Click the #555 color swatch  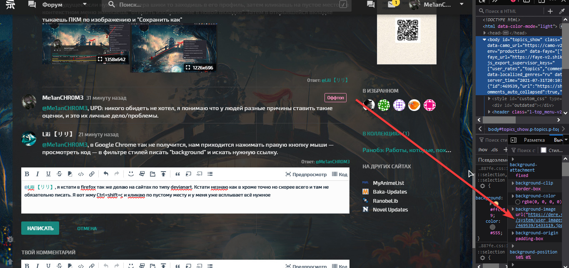click(492, 227)
